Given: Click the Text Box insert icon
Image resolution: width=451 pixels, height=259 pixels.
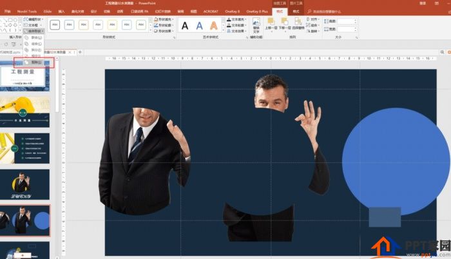Looking at the screenshot, I should click(31, 25).
